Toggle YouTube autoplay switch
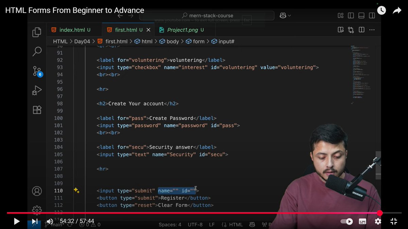Image resolution: width=408 pixels, height=229 pixels. coord(346,222)
